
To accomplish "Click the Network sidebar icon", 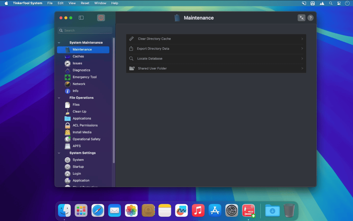I will (x=68, y=84).
